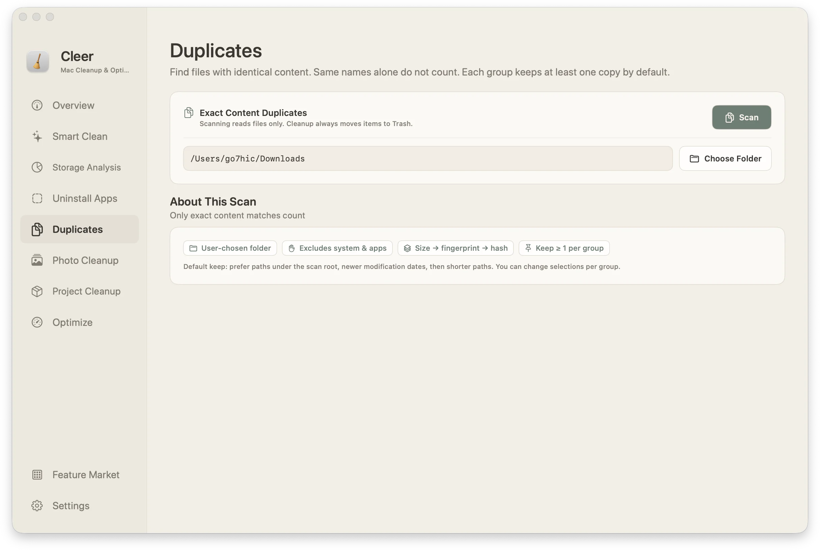Screen dimensions: 820x550
Task: Click the Cleer broom app logo
Action: [x=37, y=61]
